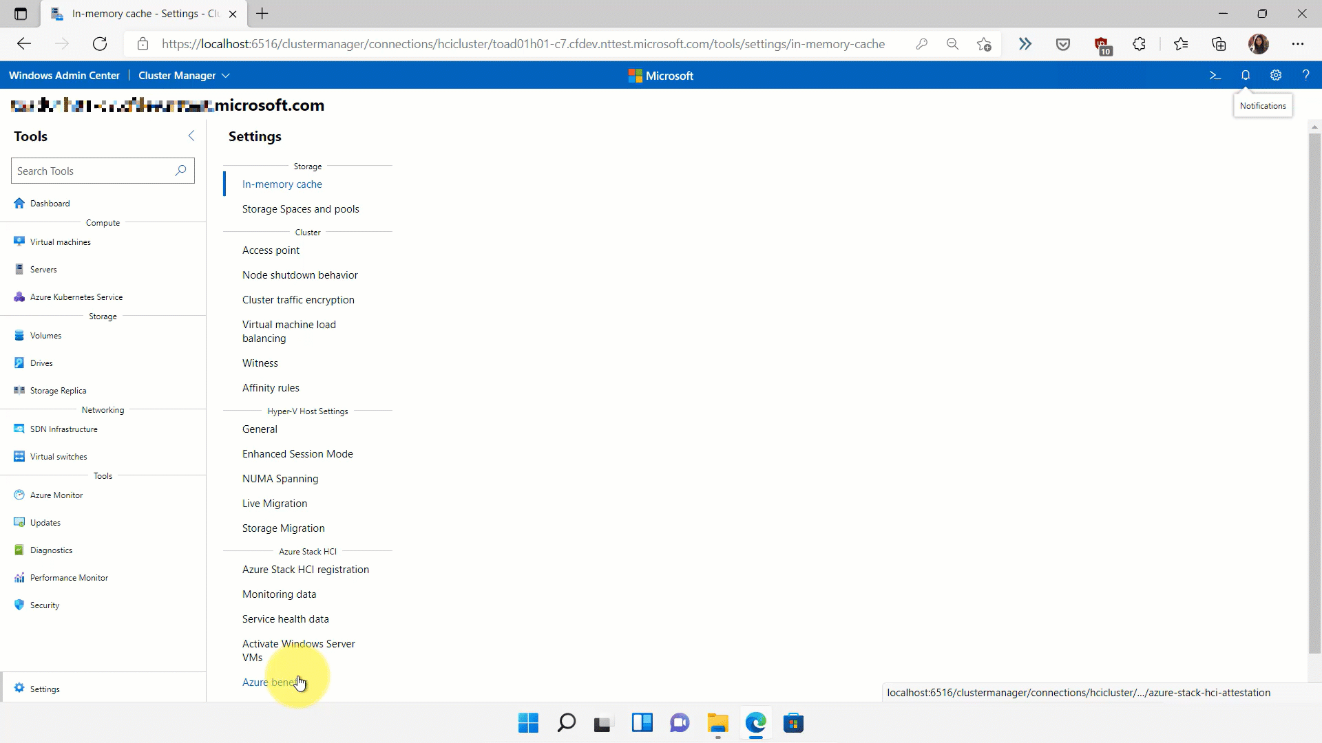Click the Security tool in sidebar

pos(45,605)
